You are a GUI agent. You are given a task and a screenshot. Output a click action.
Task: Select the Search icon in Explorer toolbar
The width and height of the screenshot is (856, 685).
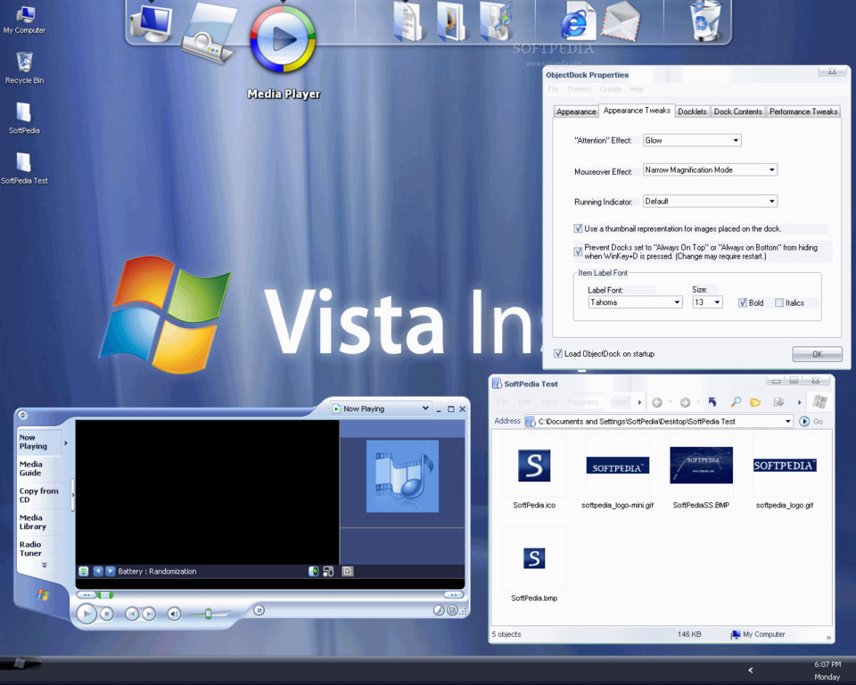click(734, 402)
